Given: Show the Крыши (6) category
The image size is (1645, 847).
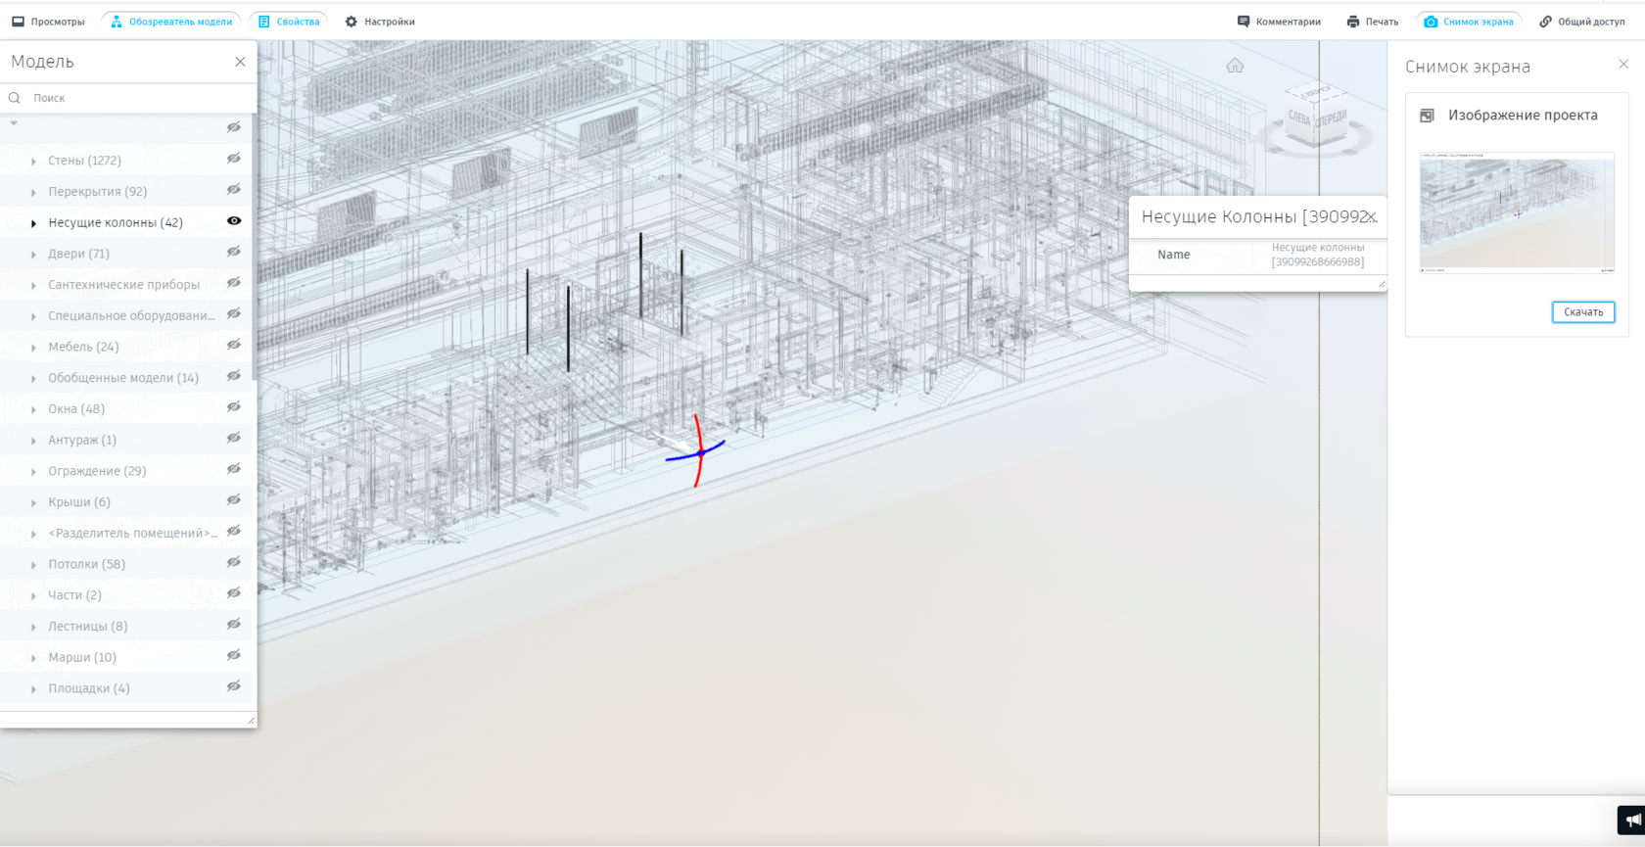Looking at the screenshot, I should click(234, 500).
